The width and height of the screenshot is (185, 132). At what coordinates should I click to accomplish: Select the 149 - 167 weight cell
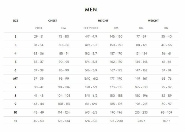(x=142, y=79)
